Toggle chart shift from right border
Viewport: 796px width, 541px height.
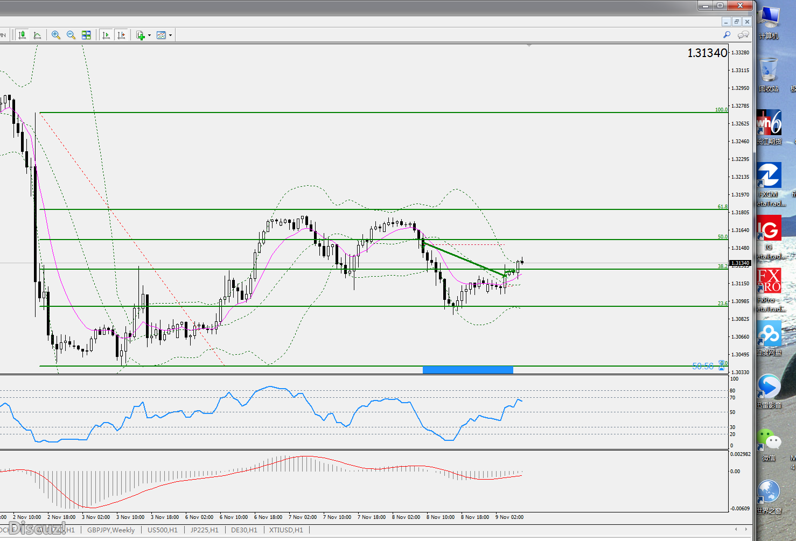click(121, 35)
